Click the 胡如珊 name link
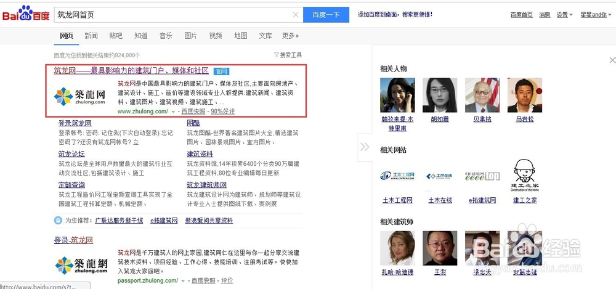Image resolution: width=616 pixels, height=289 pixels. coord(440,119)
